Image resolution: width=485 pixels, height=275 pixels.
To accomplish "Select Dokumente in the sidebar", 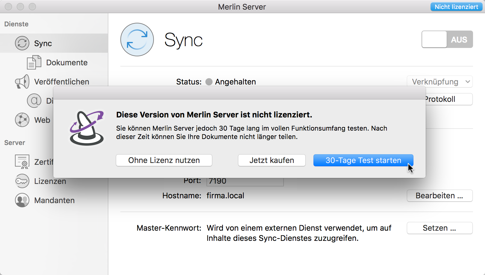I will pyautogui.click(x=67, y=62).
